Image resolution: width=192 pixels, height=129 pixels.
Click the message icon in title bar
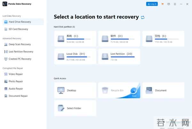click(168, 4)
